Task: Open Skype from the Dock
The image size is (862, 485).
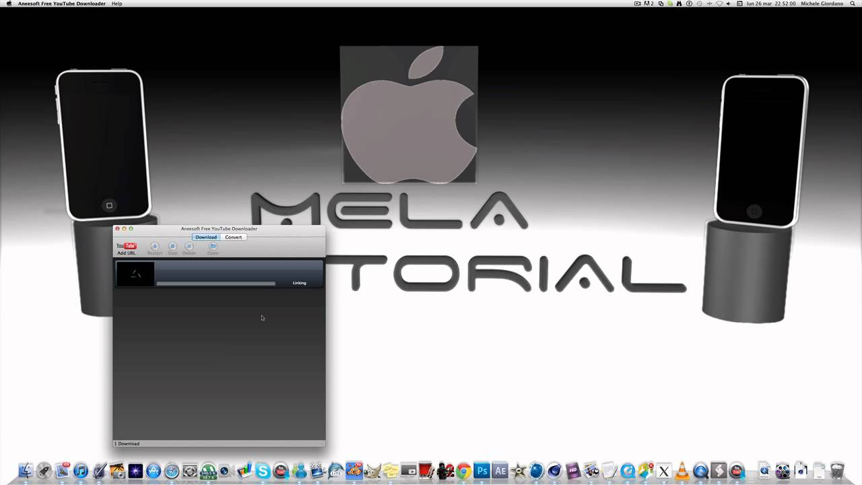Action: 263,470
